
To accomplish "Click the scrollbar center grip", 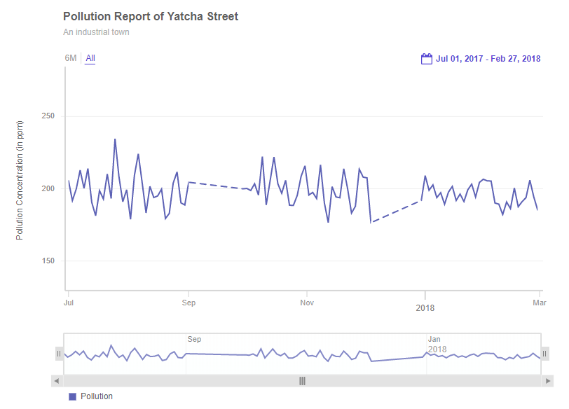I will [x=303, y=381].
